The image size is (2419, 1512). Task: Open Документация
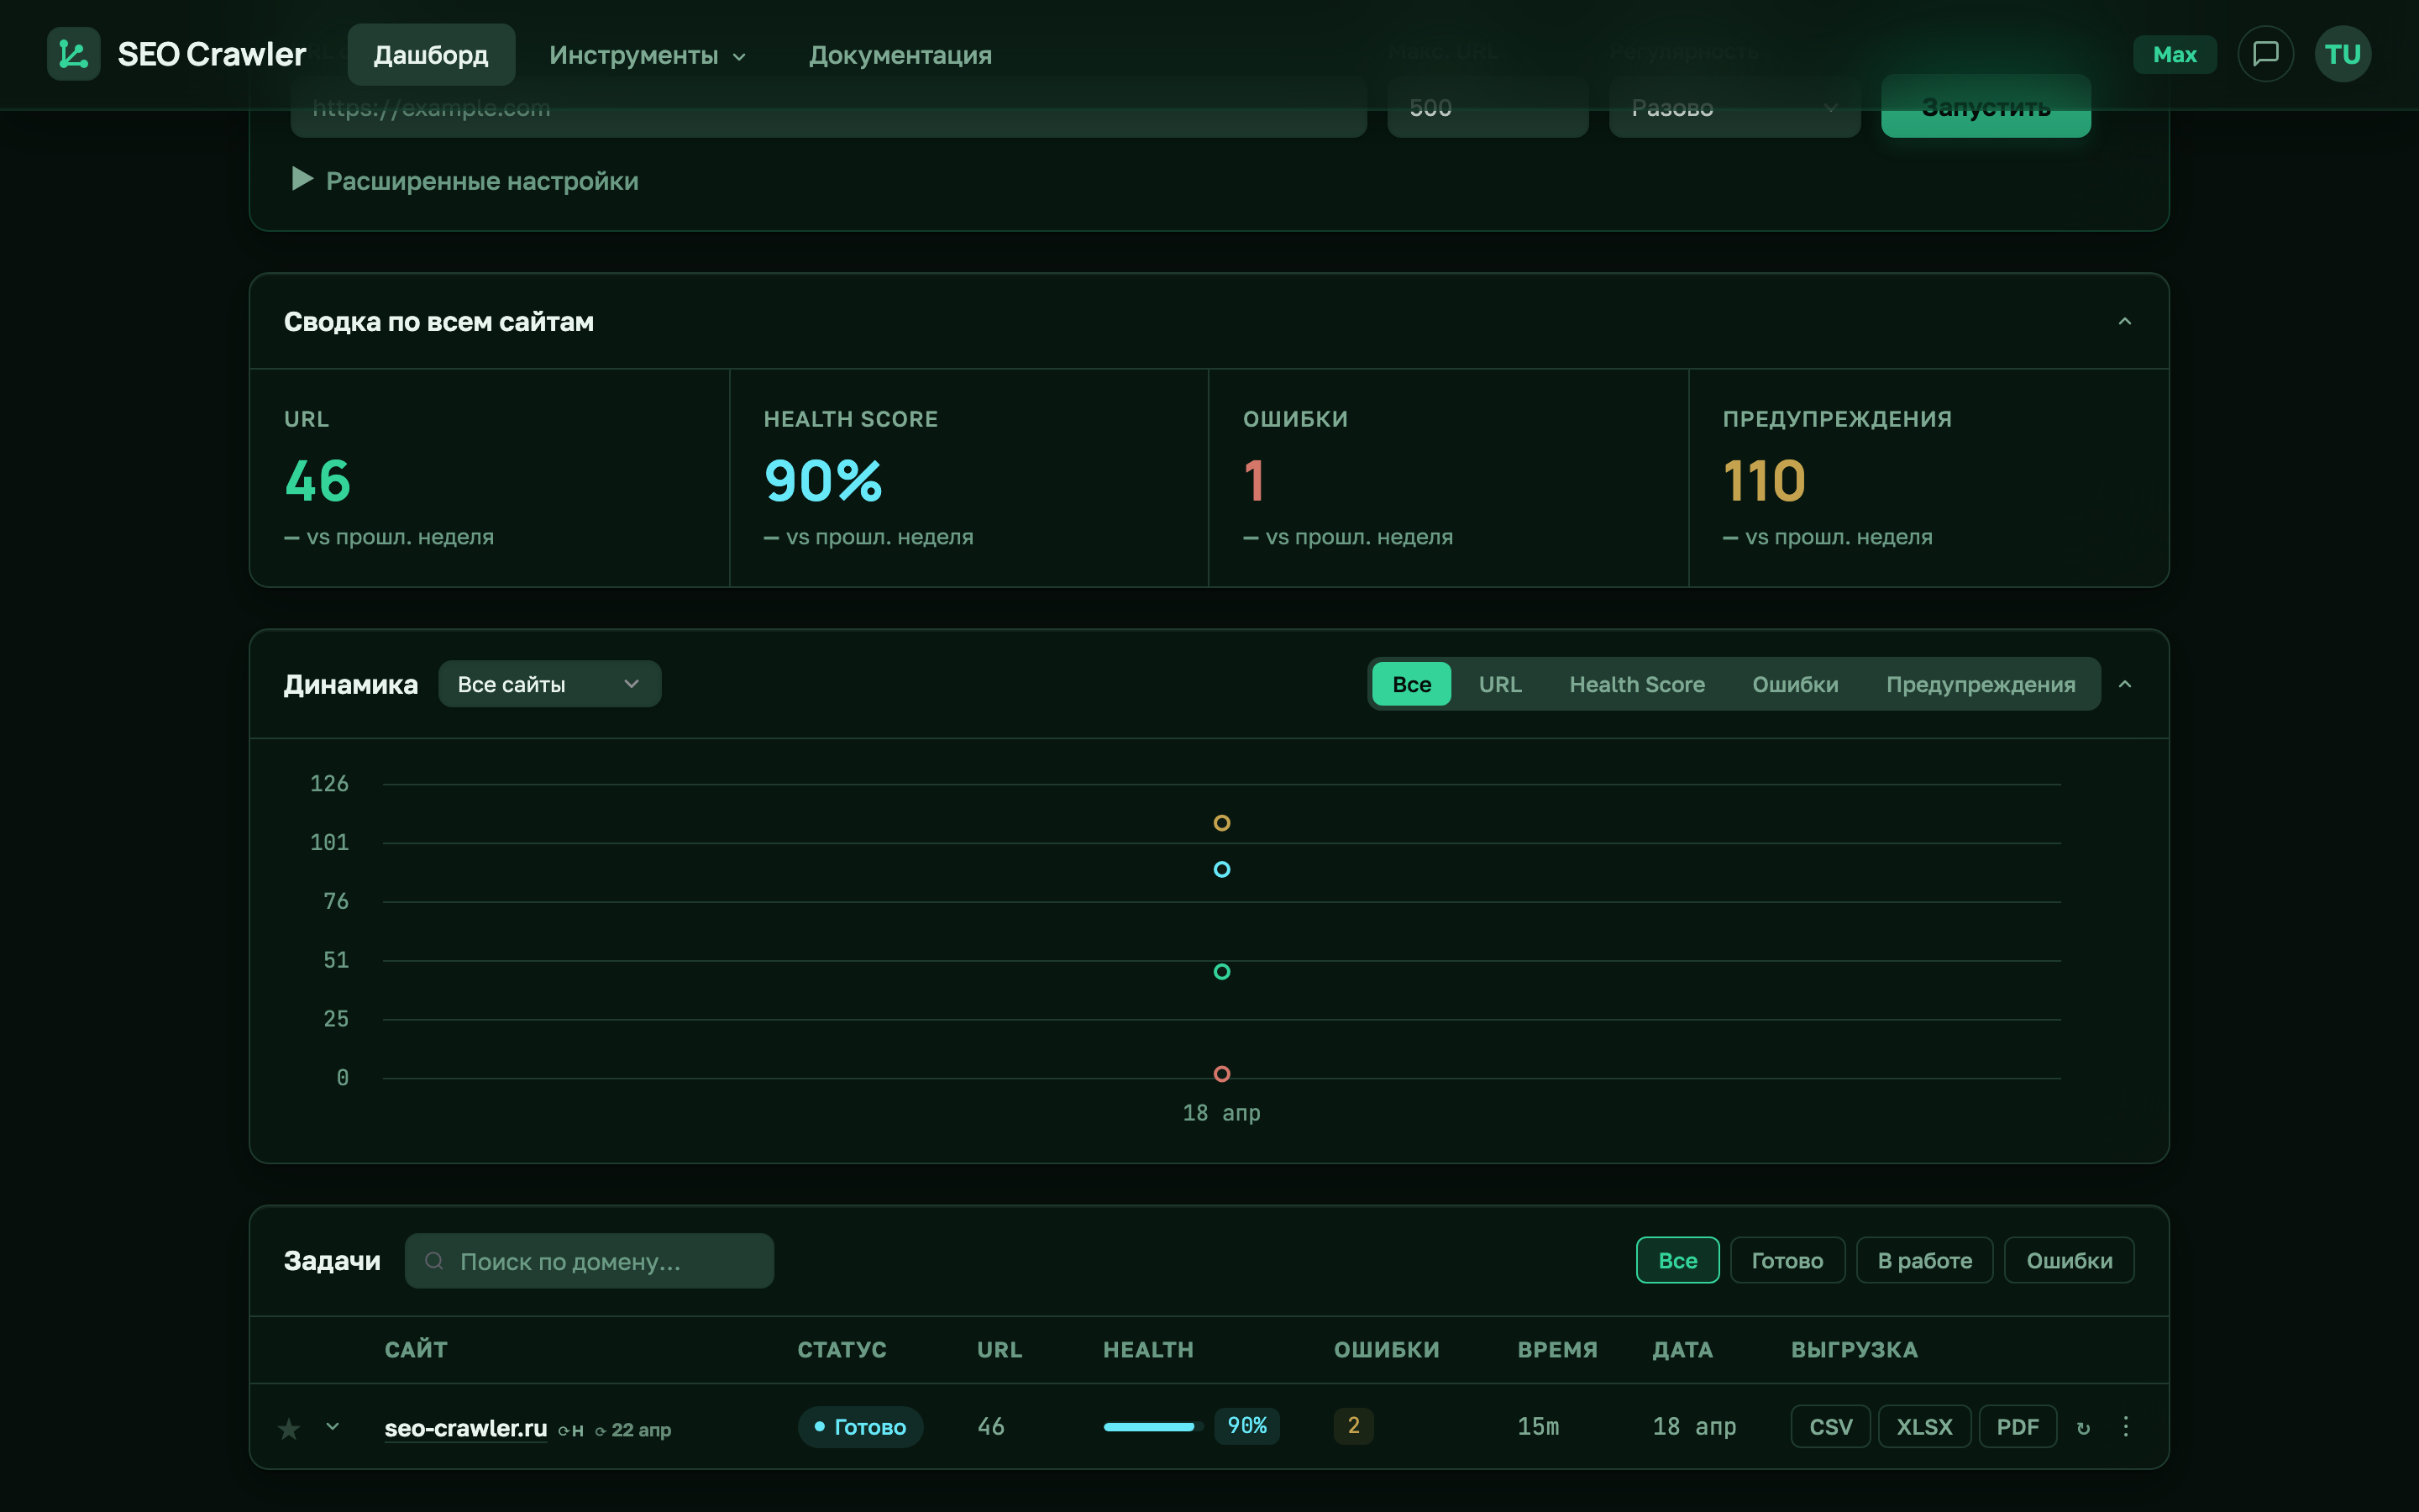[x=900, y=55]
